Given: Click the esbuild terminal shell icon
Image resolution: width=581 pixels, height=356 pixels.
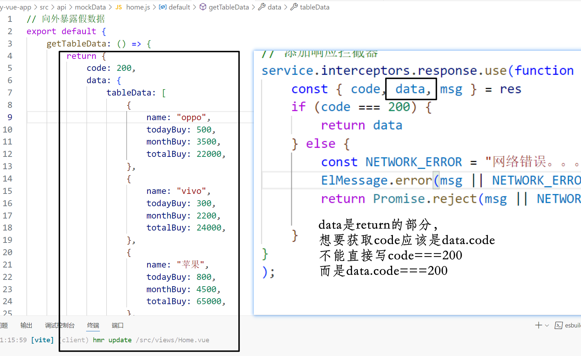Looking at the screenshot, I should pos(559,325).
